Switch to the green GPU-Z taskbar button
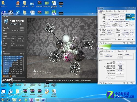The height and width of the screenshot is (102, 137). [38, 100]
